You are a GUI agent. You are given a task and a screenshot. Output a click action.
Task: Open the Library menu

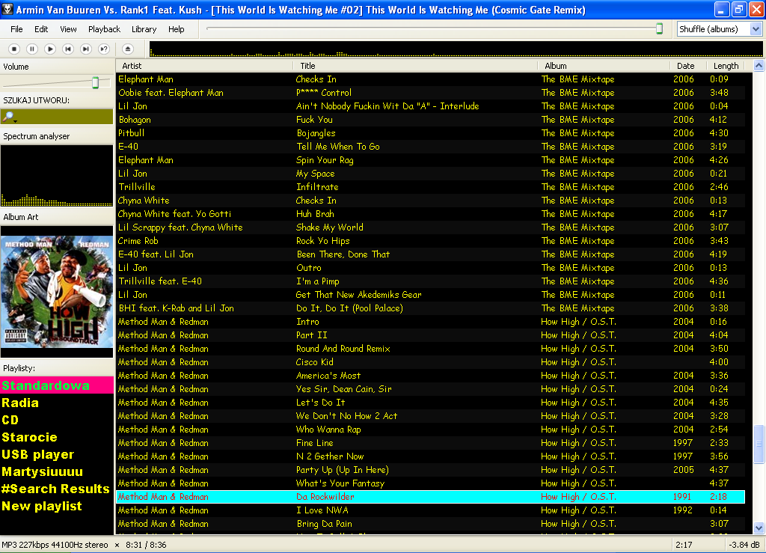pyautogui.click(x=144, y=29)
